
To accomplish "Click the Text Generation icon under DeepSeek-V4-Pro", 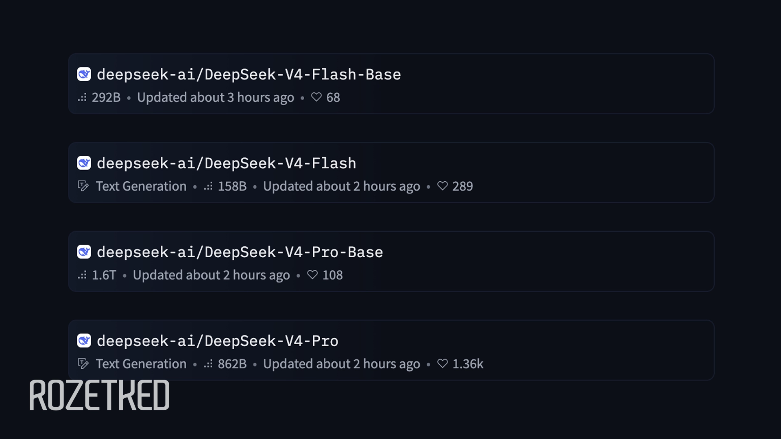I will (83, 364).
